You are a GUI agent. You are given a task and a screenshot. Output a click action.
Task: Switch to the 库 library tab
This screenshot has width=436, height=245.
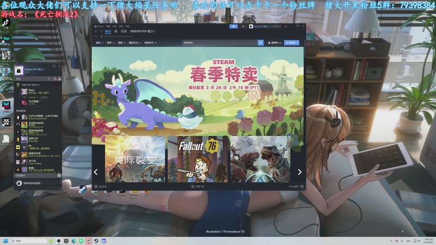116,32
